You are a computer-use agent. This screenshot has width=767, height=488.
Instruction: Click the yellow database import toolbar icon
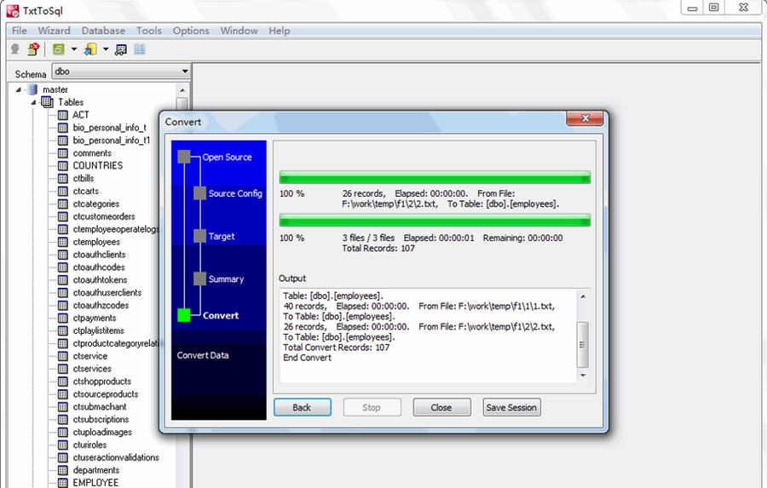pyautogui.click(x=90, y=49)
